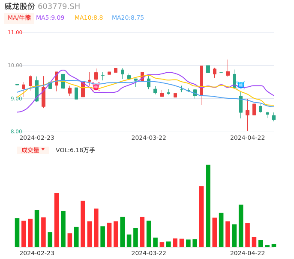Toggle the MA5:9.09 legend line
Screen dimensions: 294x259
(50, 18)
